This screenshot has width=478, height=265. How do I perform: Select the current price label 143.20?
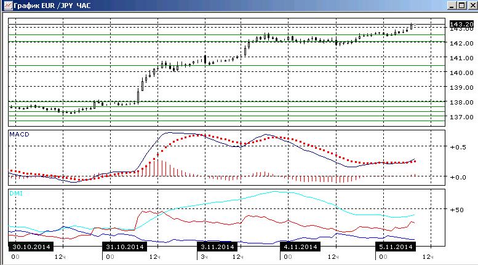tap(461, 24)
